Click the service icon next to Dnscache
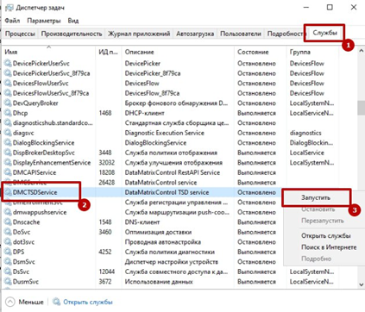The width and height of the screenshot is (365, 312). pyautogui.click(x=8, y=222)
